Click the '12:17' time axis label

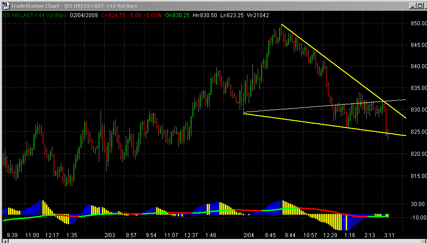[52, 235]
